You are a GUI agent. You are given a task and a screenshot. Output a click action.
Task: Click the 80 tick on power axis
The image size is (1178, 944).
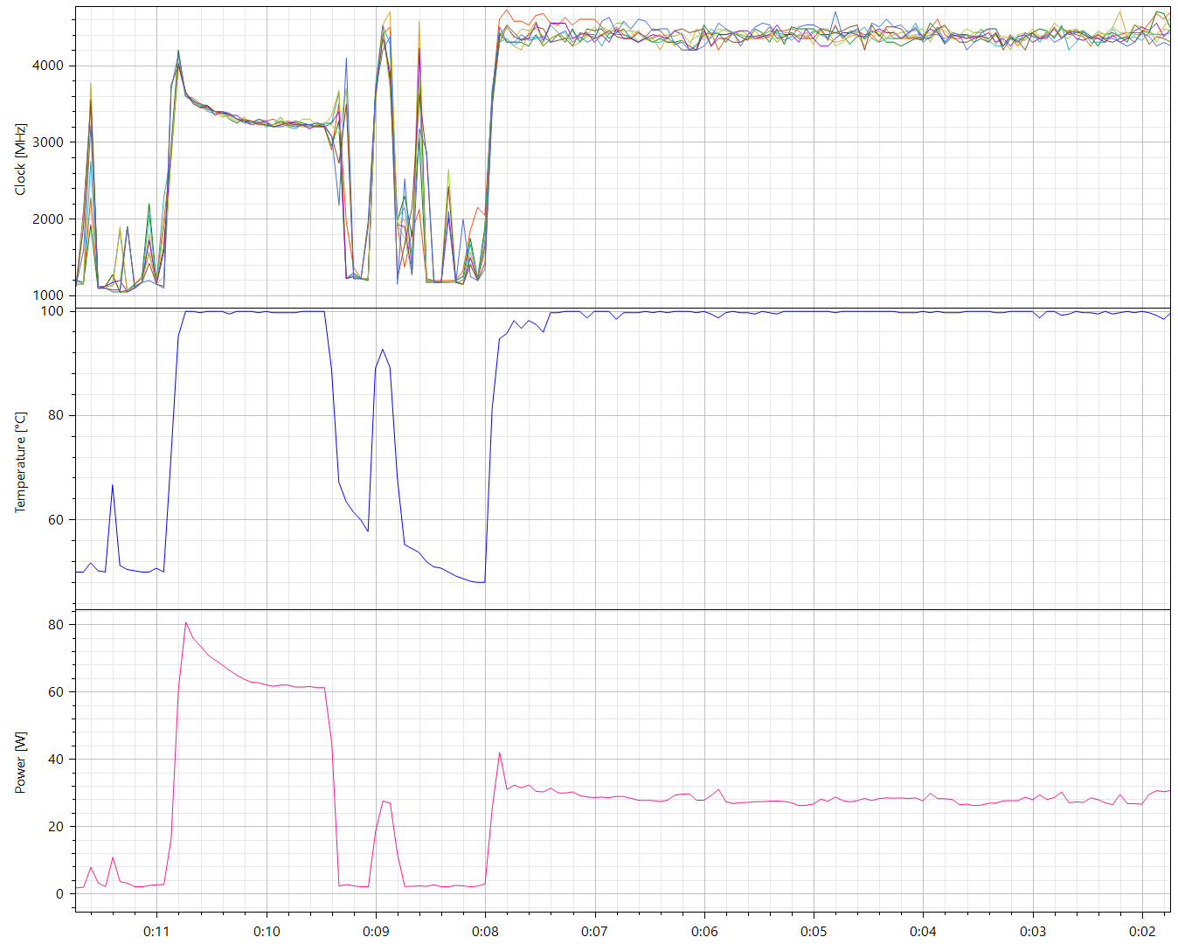(56, 624)
